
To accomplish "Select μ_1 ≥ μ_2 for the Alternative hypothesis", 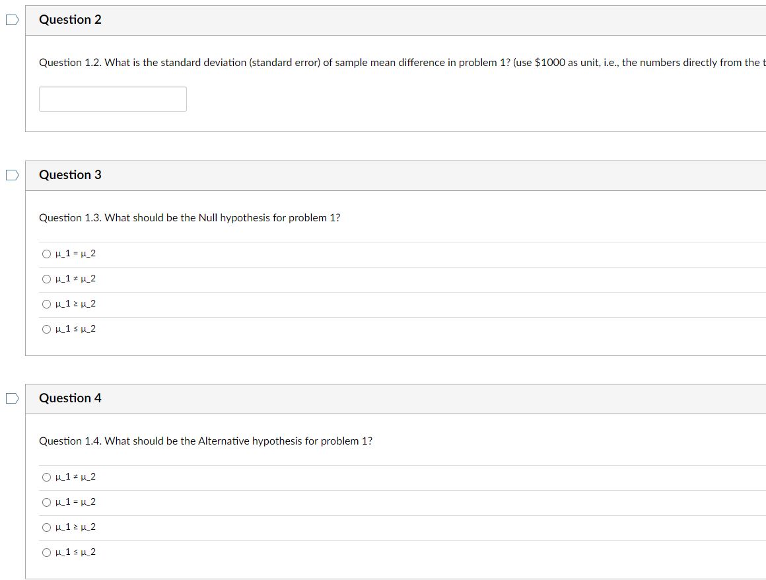I will tap(46, 526).
